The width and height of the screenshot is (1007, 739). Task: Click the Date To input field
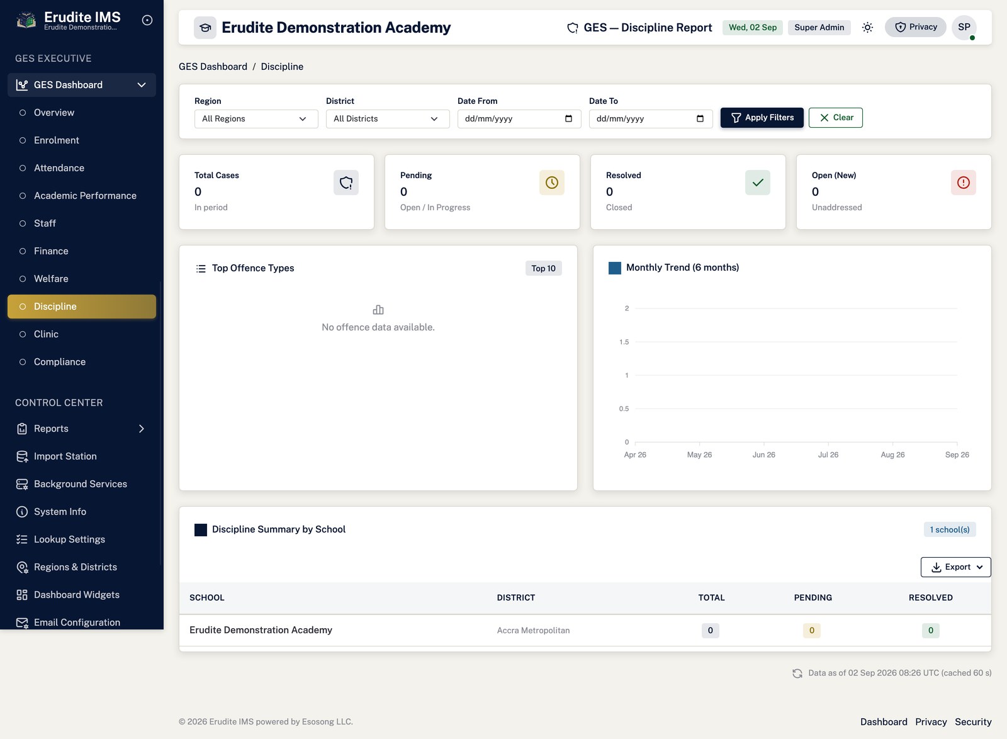(x=651, y=119)
